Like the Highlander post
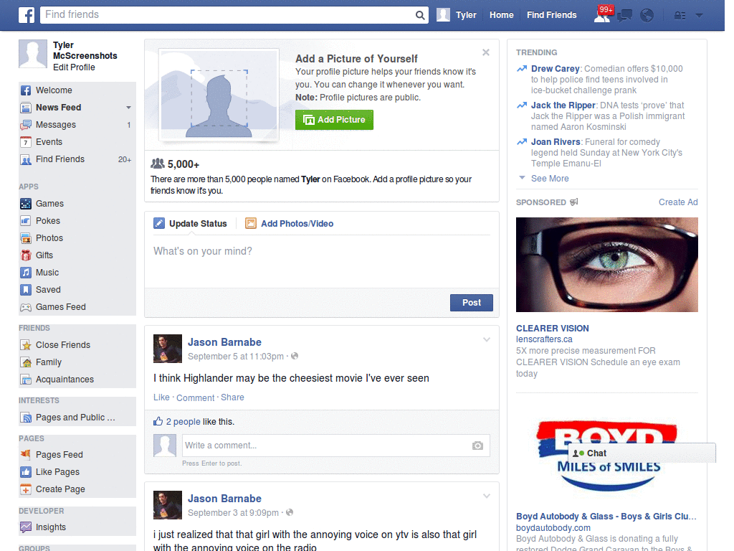This screenshot has height=551, width=734. tap(161, 397)
